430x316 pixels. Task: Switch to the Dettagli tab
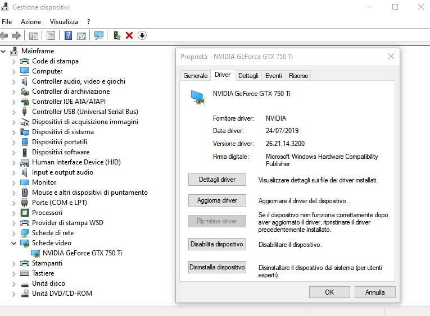(248, 76)
